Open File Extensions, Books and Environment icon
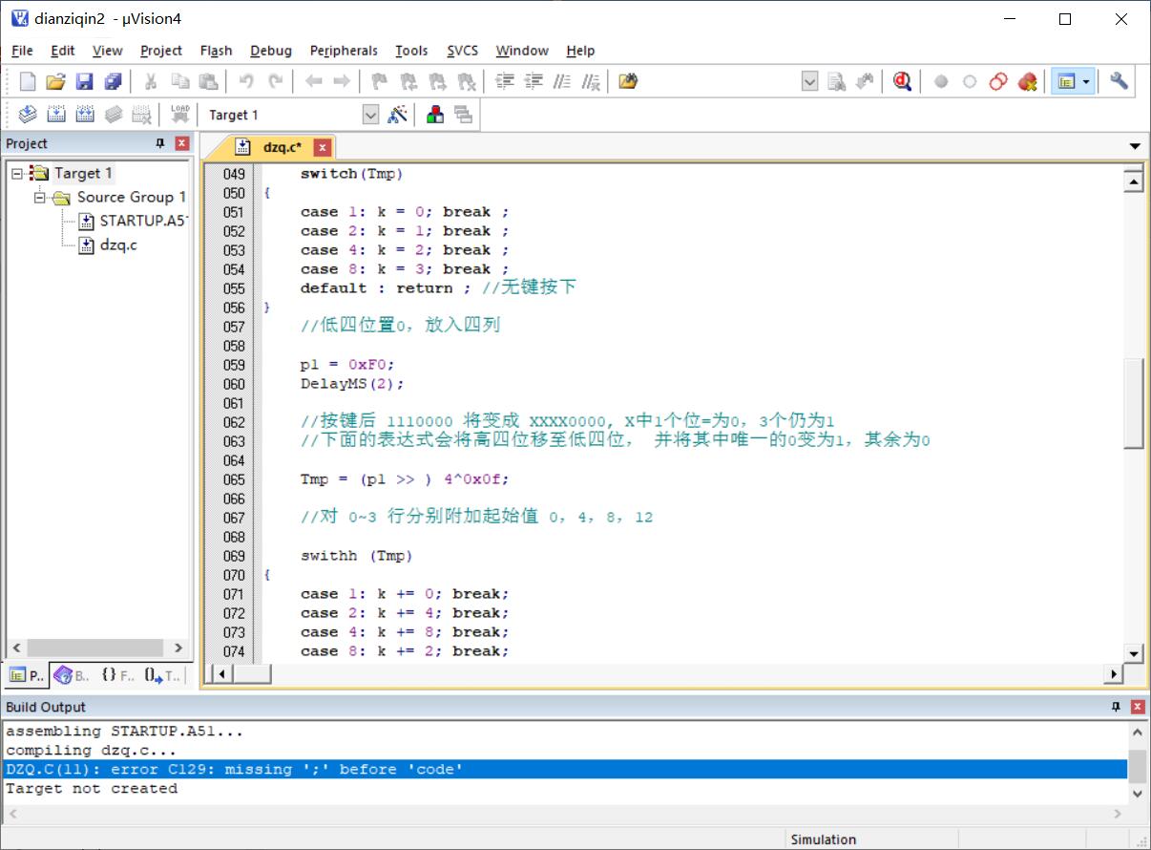 [x=435, y=116]
